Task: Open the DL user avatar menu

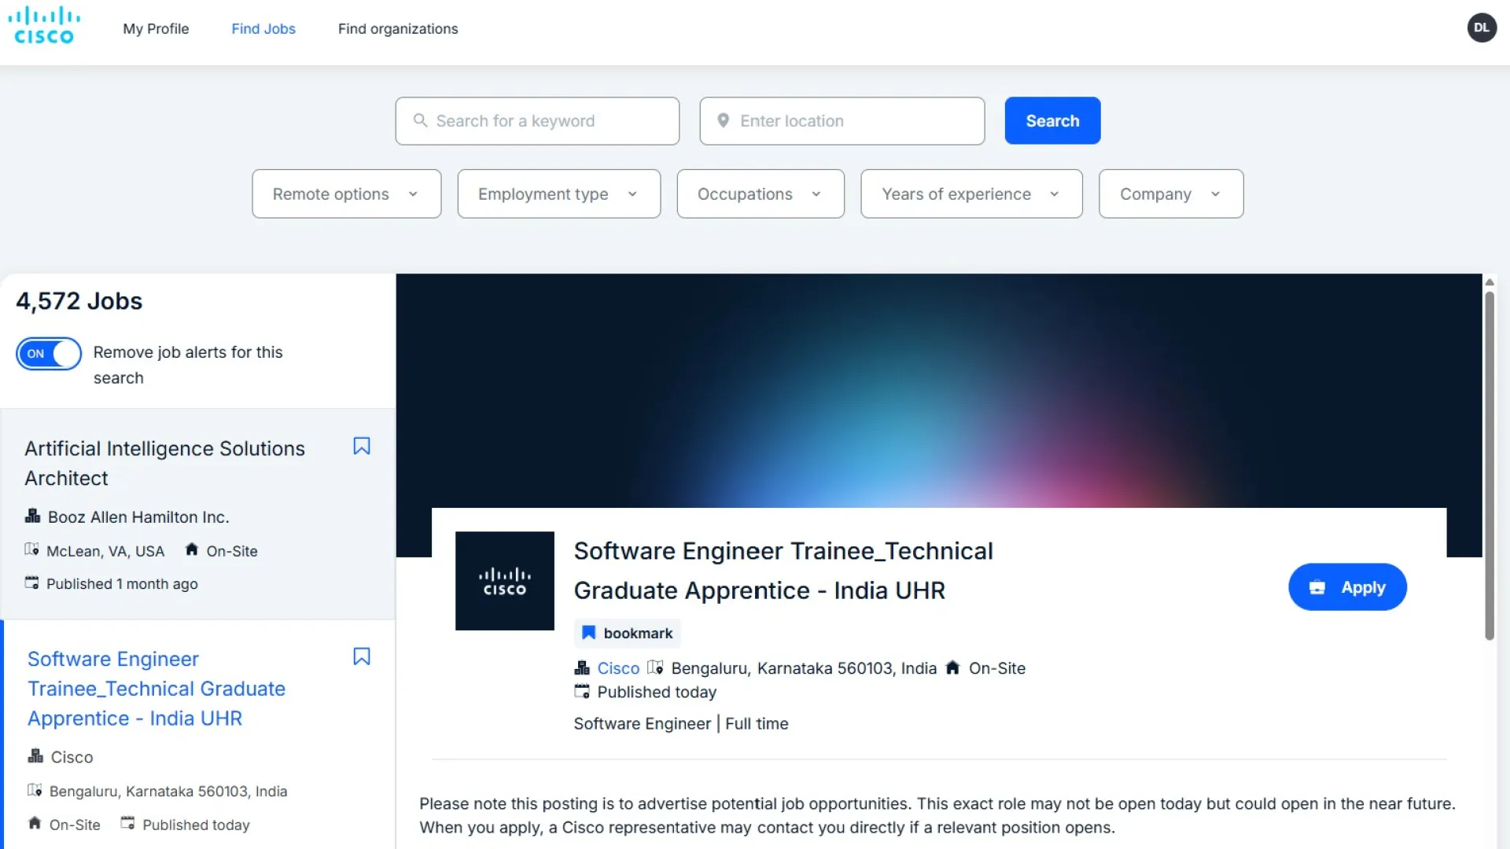Action: 1482,28
